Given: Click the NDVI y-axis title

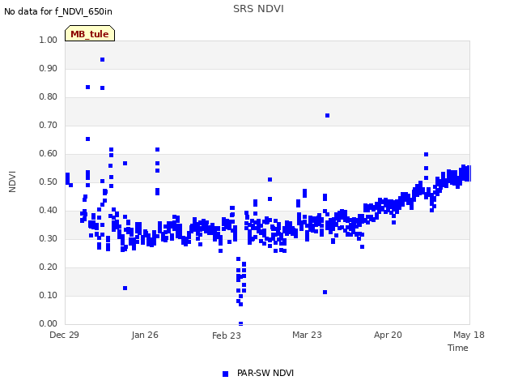Looking at the screenshot, I should pos(12,182).
